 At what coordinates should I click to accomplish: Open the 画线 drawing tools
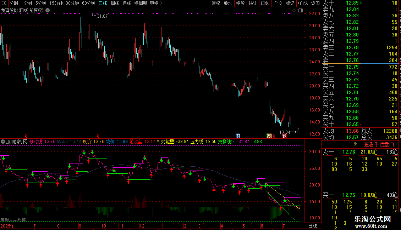click(x=265, y=3)
